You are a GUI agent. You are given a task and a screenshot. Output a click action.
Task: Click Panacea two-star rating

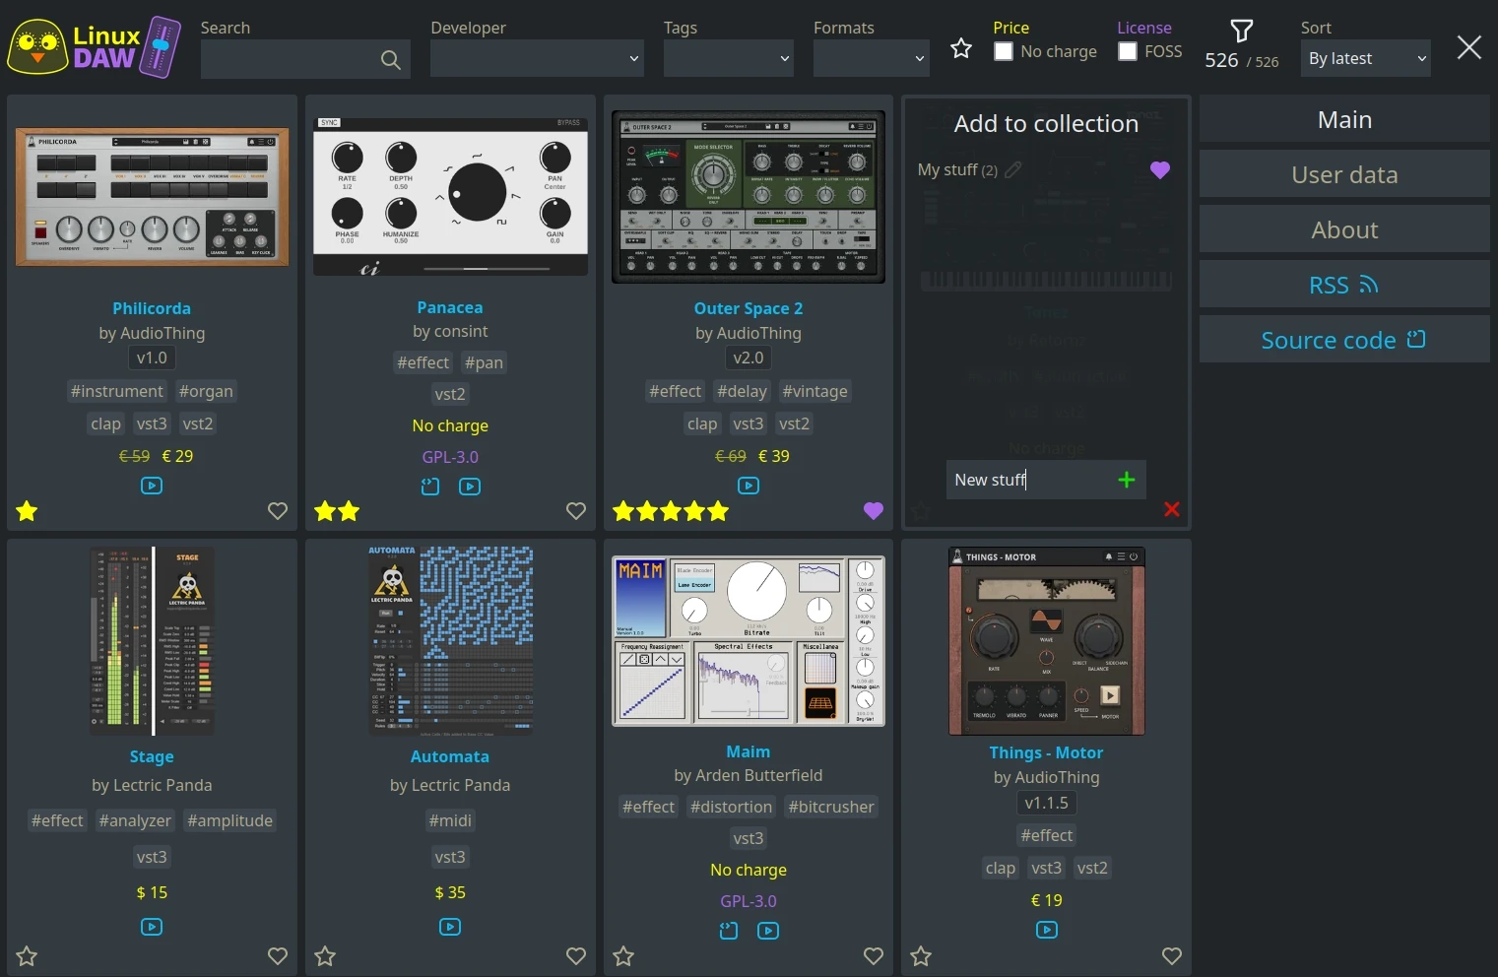click(x=337, y=511)
